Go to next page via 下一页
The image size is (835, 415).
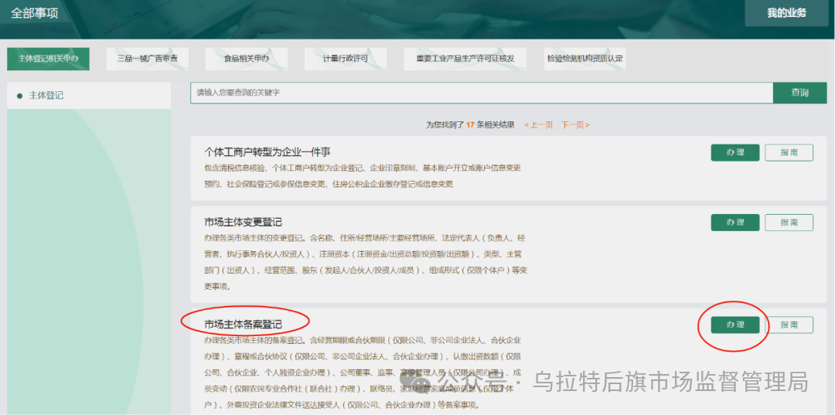point(575,125)
